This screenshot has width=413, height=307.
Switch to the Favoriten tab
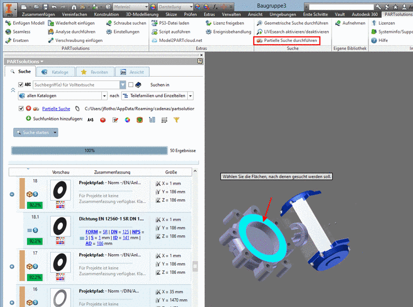coord(95,72)
